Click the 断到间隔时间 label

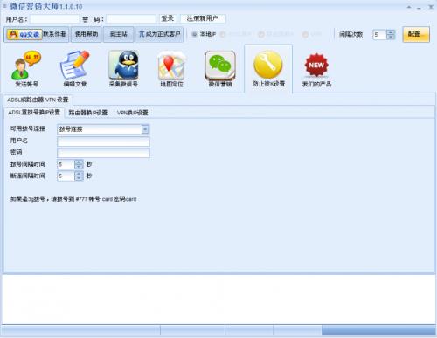[28, 176]
